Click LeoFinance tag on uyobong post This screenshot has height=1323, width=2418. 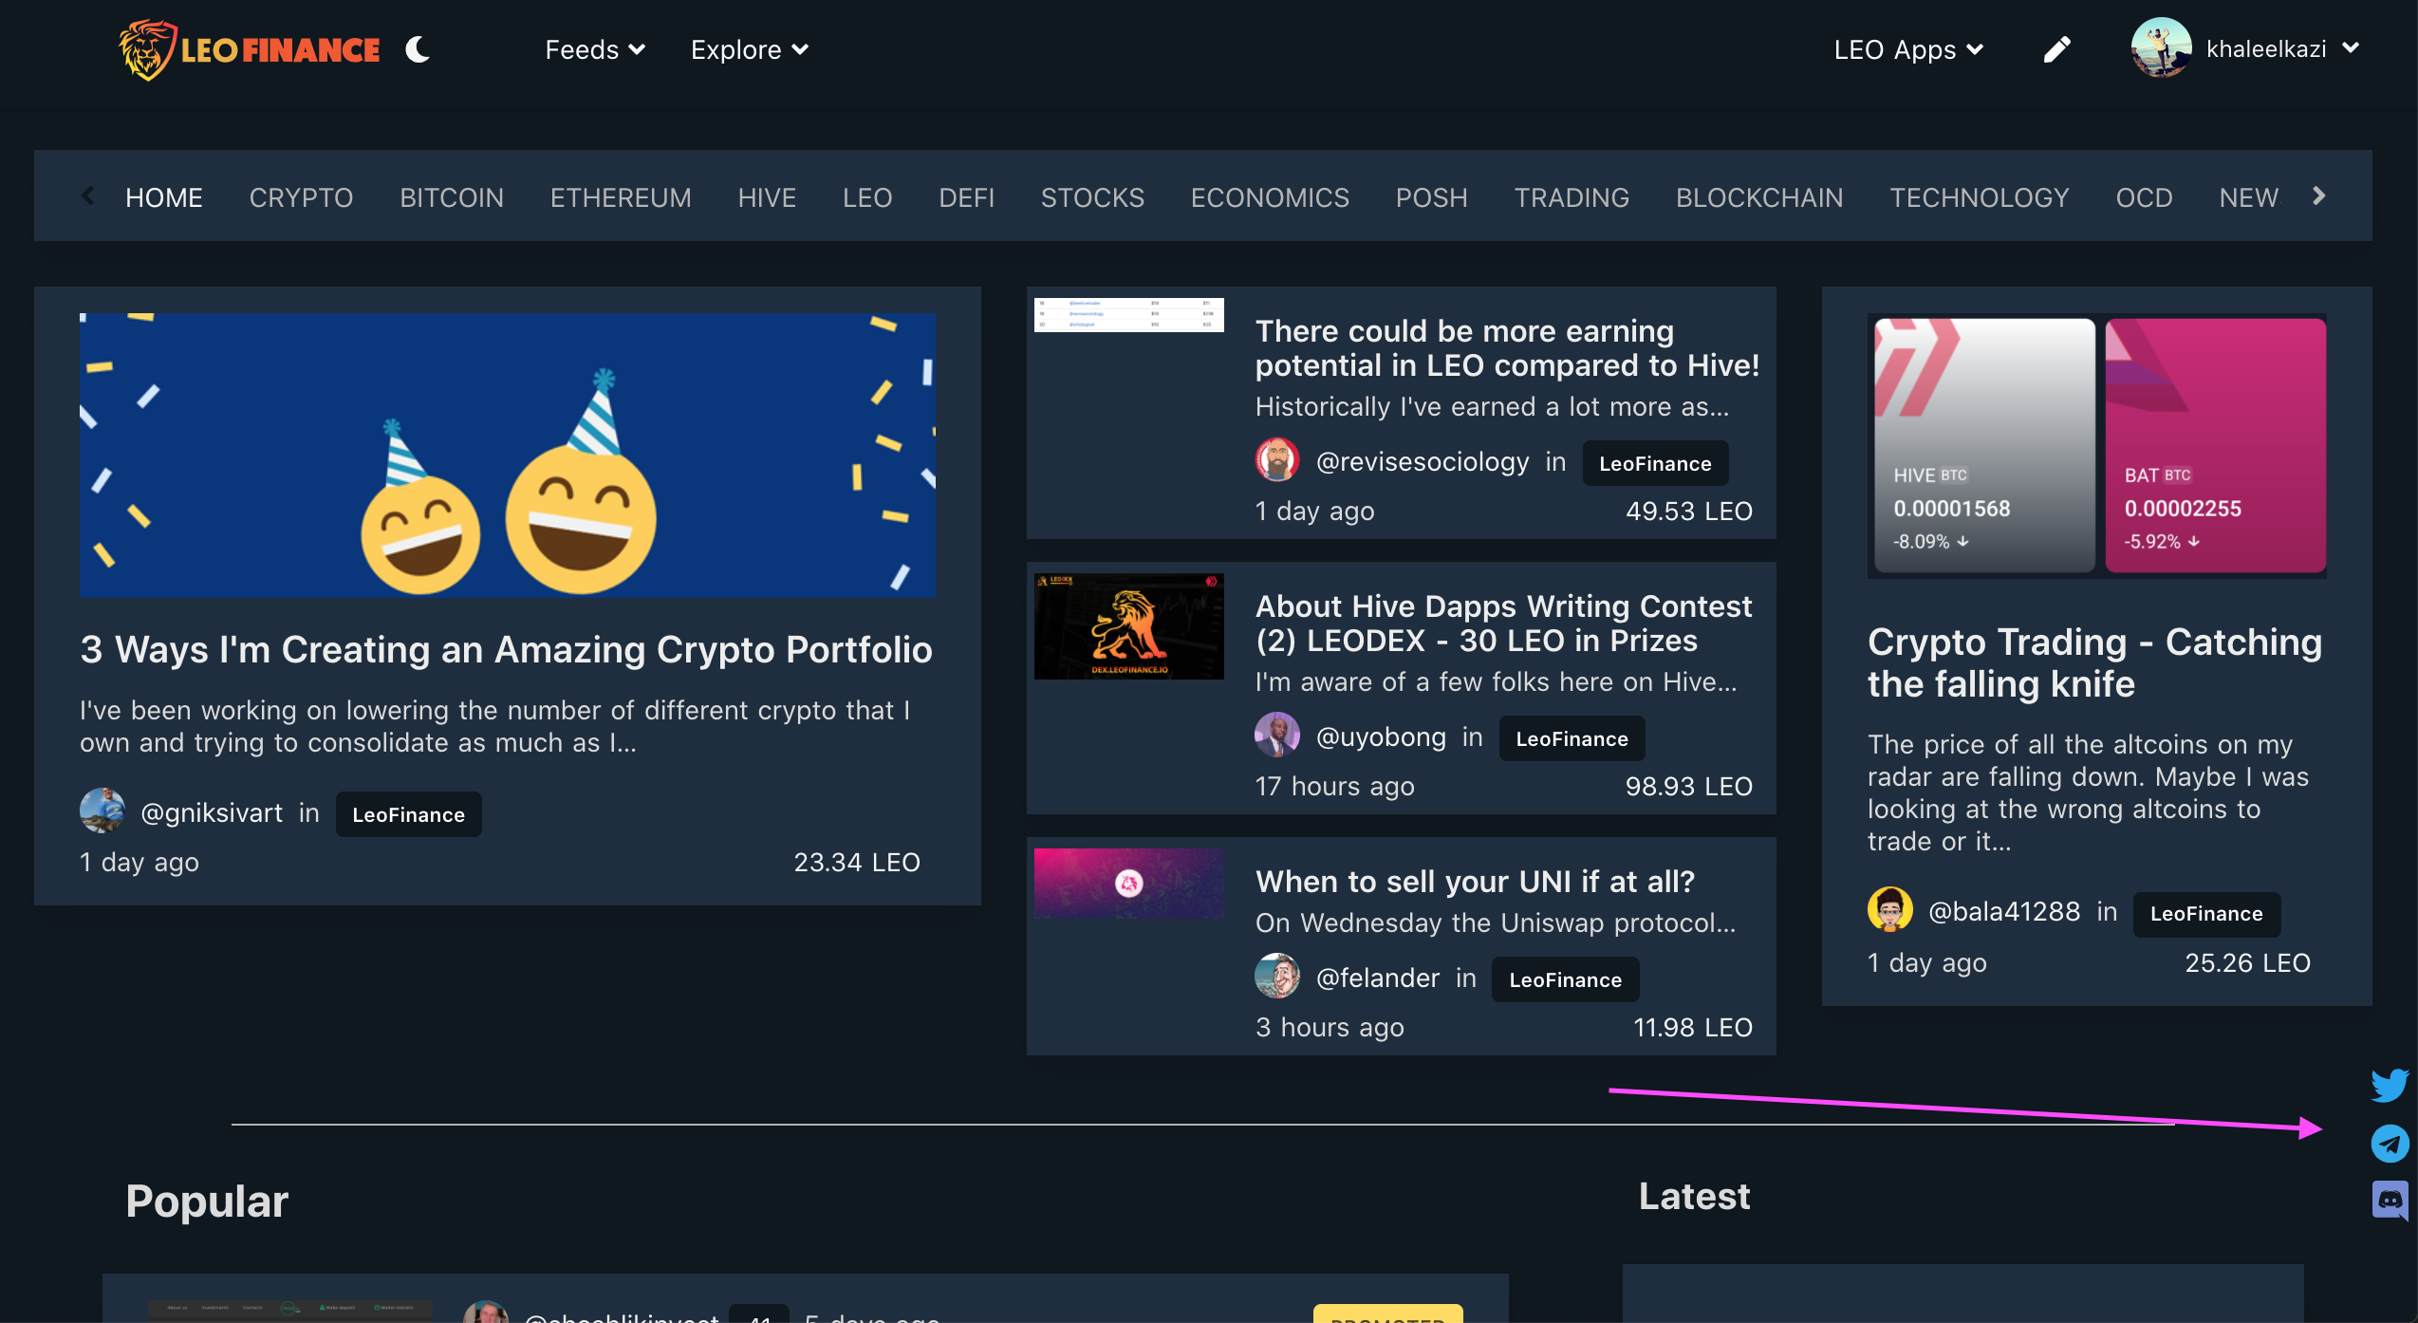(x=1572, y=738)
